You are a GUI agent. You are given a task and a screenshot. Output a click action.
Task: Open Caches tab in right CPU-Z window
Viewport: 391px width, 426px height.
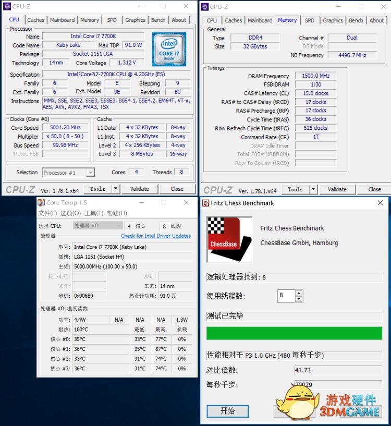pos(234,20)
